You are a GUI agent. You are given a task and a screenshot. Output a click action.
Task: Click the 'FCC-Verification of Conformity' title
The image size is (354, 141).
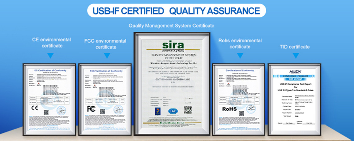pos(106,71)
